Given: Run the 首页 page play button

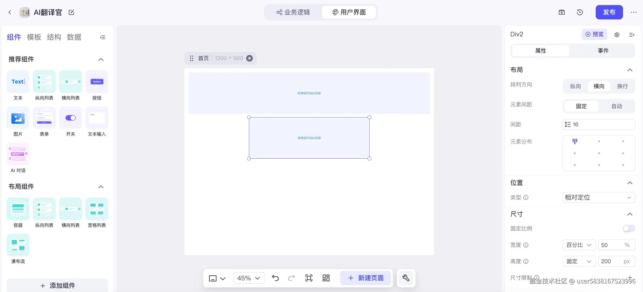Looking at the screenshot, I should (249, 58).
